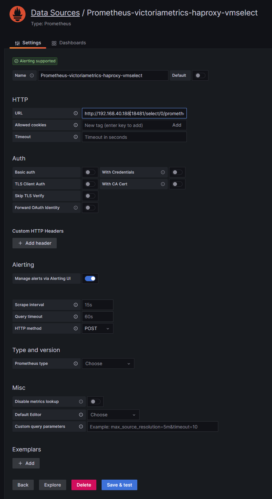
Task: Click the info icon beside Scrape interval
Action: pyautogui.click(x=76, y=305)
